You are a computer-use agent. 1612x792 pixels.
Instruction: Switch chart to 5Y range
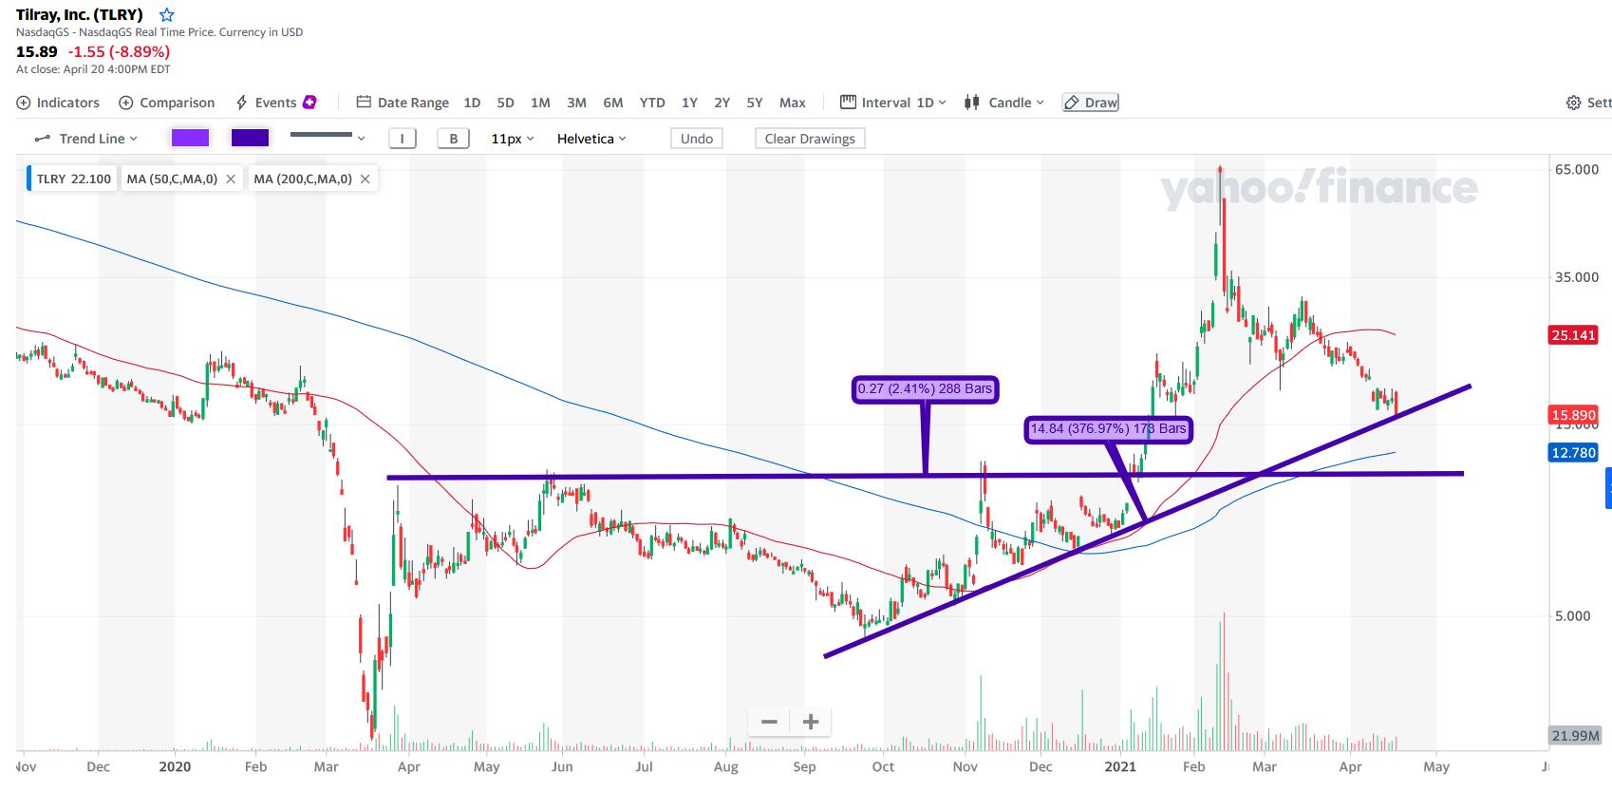(x=755, y=103)
